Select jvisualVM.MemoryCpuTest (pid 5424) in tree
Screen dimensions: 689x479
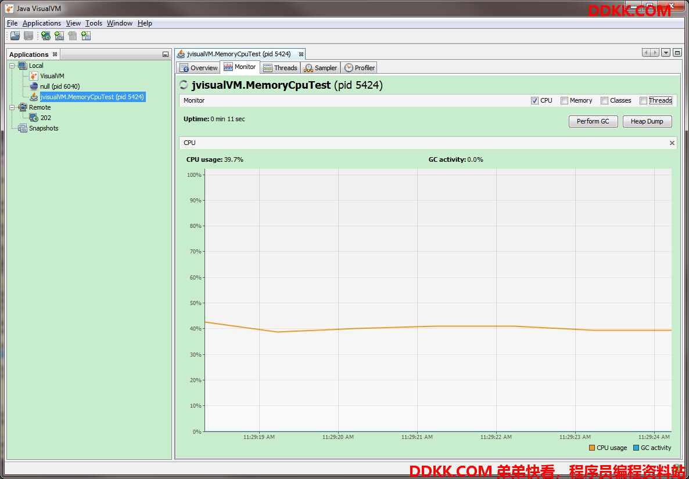click(92, 97)
